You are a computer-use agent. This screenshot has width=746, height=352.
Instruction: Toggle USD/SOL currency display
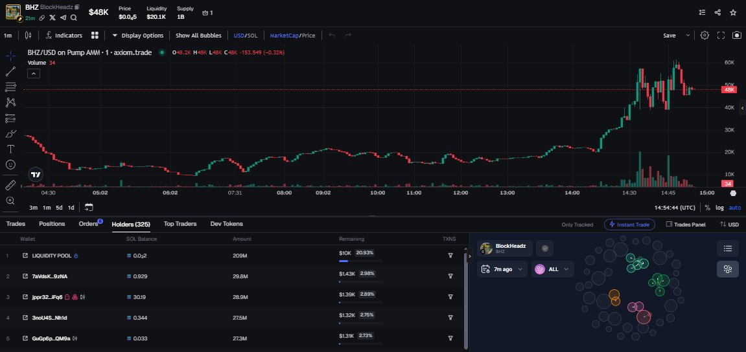pos(246,35)
